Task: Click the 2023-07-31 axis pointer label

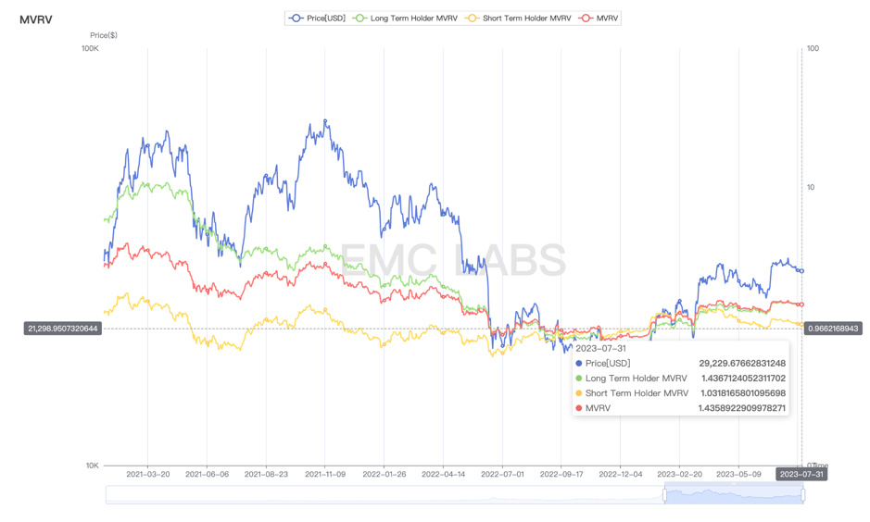Action: pyautogui.click(x=801, y=474)
